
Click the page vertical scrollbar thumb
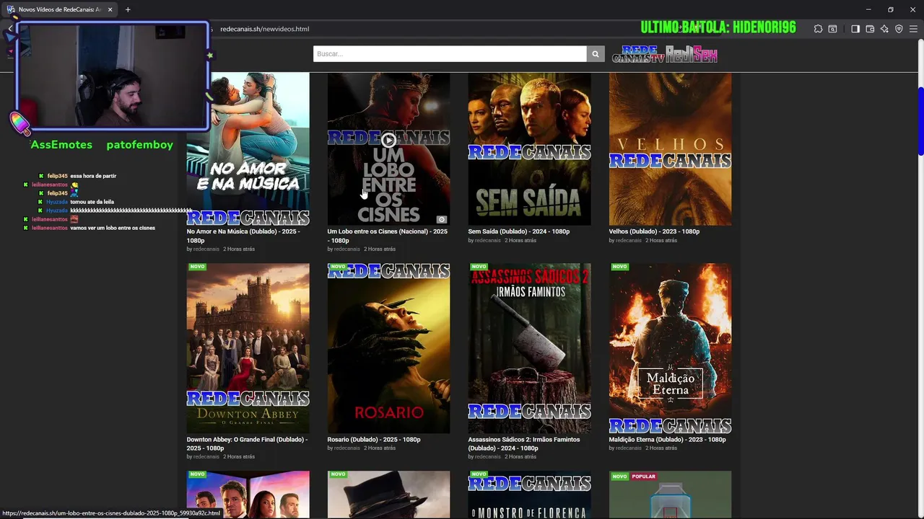pyautogui.click(x=920, y=120)
